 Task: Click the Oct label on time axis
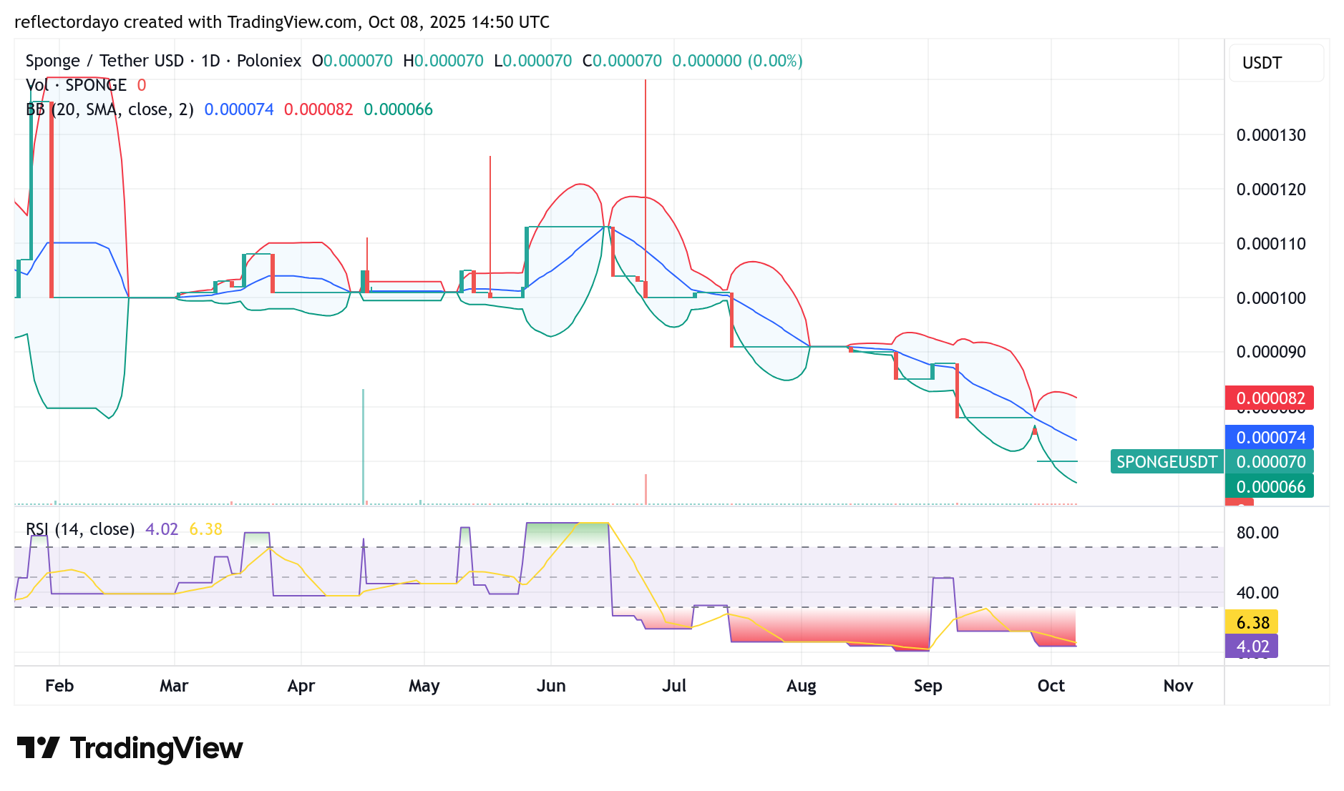coord(1051,686)
